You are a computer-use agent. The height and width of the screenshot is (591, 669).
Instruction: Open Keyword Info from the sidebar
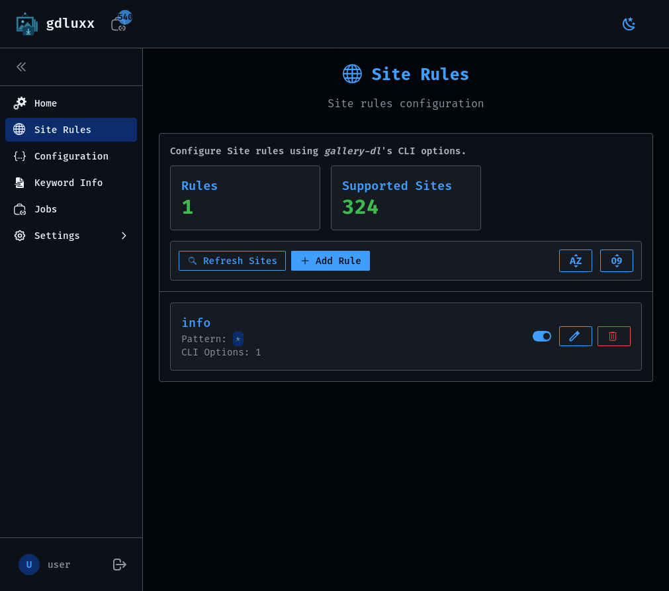69,182
